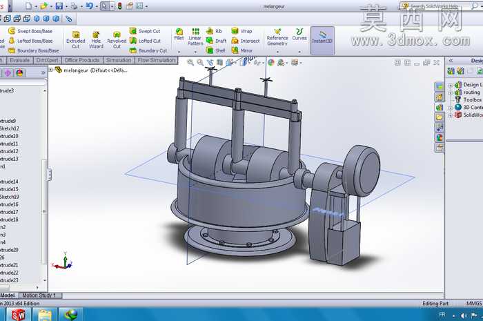The image size is (483, 321).
Task: Switch to the Evaluate tab
Action: click(19, 60)
